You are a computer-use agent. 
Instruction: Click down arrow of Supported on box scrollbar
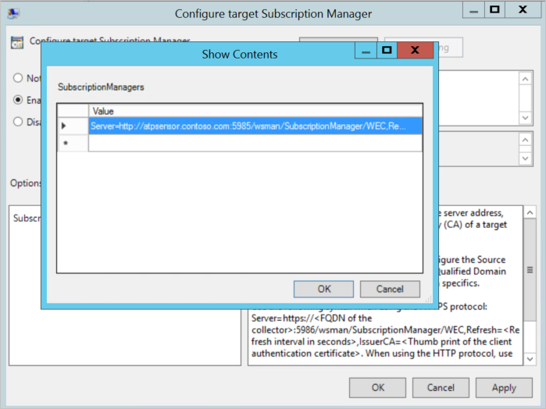tap(525, 158)
